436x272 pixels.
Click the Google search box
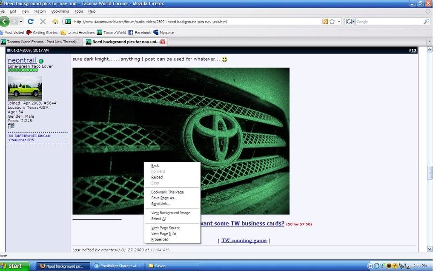pyautogui.click(x=389, y=22)
